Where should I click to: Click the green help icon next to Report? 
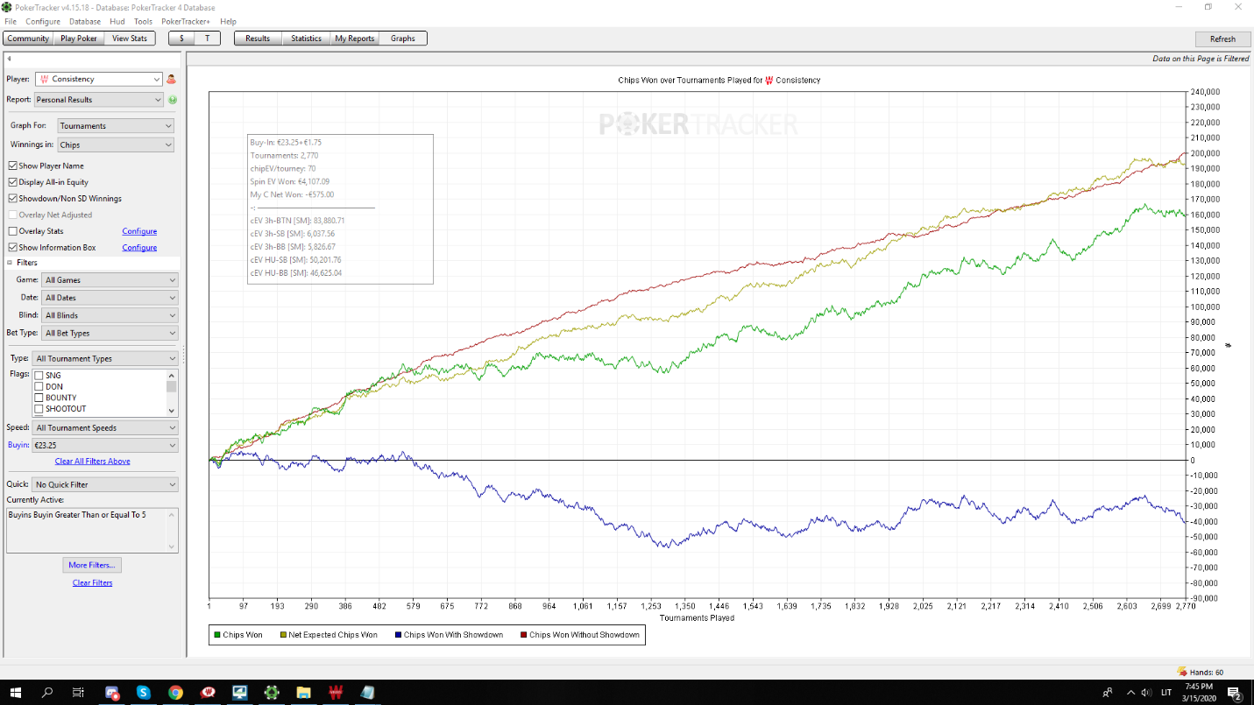coord(173,100)
